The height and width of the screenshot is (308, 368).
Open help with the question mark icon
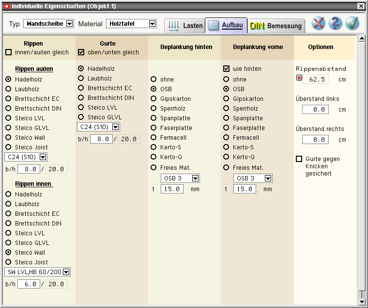point(335,23)
